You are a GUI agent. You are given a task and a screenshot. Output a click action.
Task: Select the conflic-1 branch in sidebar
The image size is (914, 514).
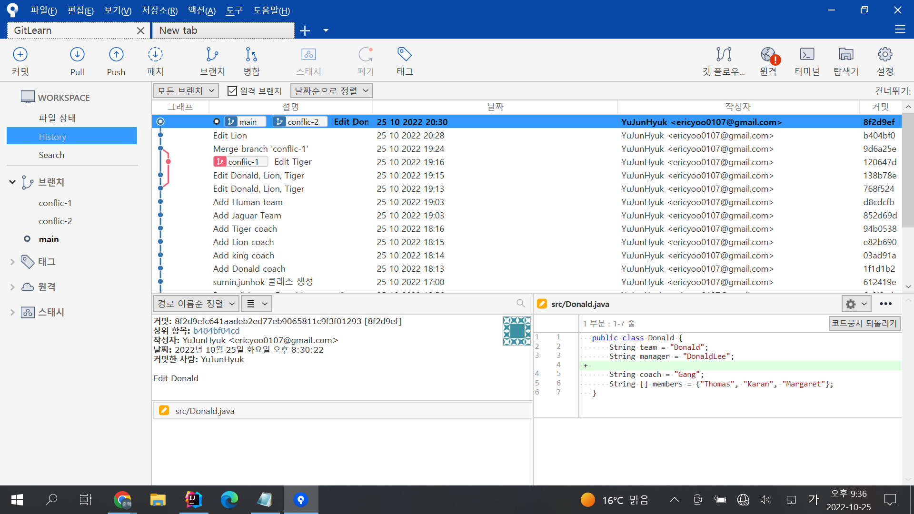[55, 203]
